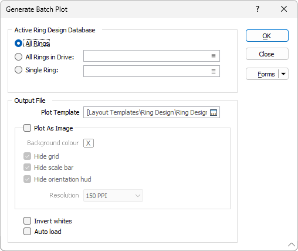This screenshot has height=251, width=298.
Task: Collapse dialog using bottom-right chevron icon
Action: coord(292,245)
